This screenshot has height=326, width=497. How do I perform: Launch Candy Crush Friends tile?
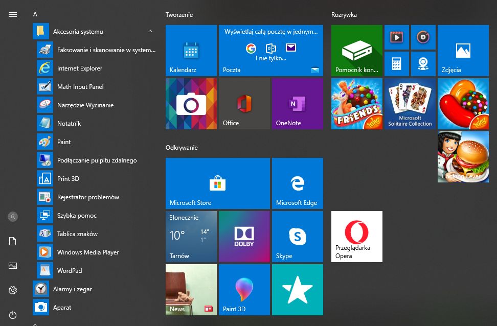point(357,104)
